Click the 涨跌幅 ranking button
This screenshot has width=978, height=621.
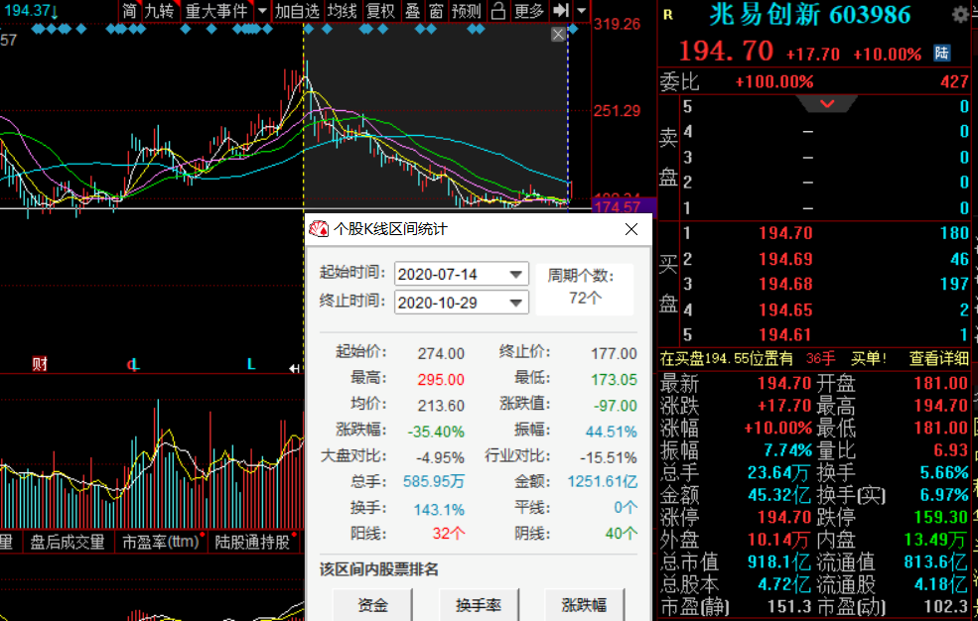pyautogui.click(x=585, y=605)
